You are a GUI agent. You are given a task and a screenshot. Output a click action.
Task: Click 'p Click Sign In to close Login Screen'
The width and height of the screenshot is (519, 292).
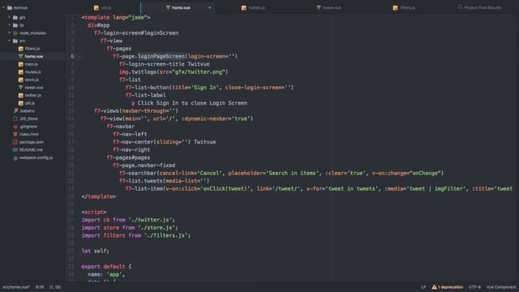click(189, 103)
